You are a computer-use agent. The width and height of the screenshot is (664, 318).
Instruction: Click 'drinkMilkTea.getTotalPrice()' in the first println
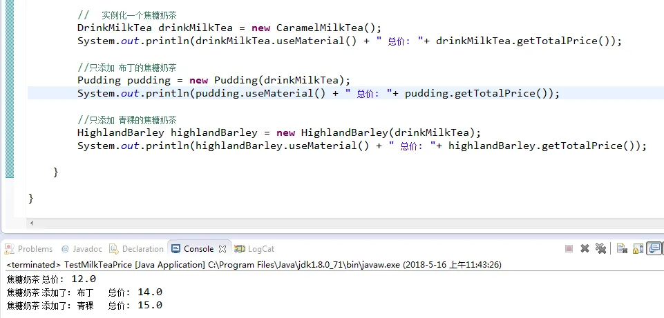(523, 41)
